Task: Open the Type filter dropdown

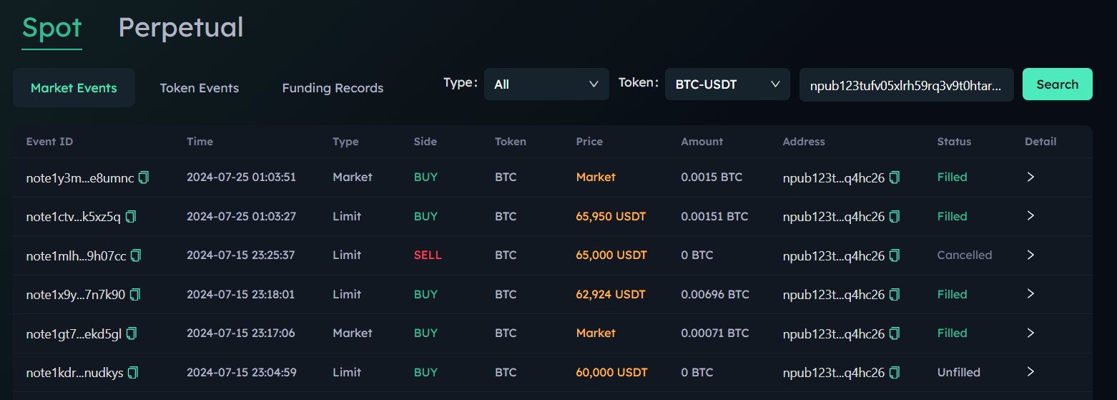Action: tap(546, 84)
